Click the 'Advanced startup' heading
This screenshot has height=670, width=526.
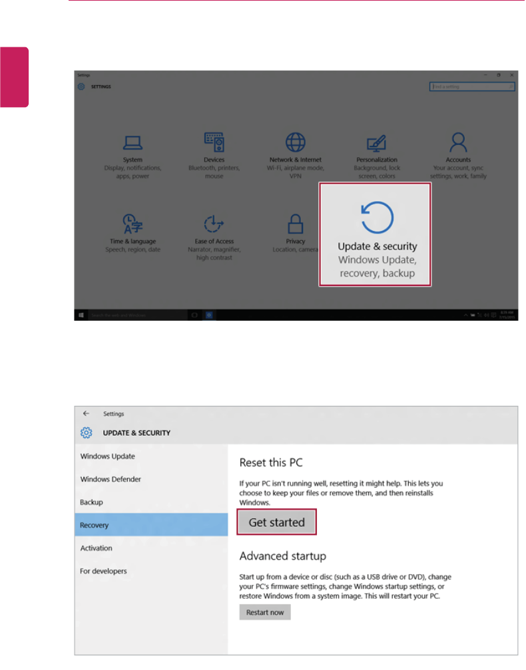283,556
